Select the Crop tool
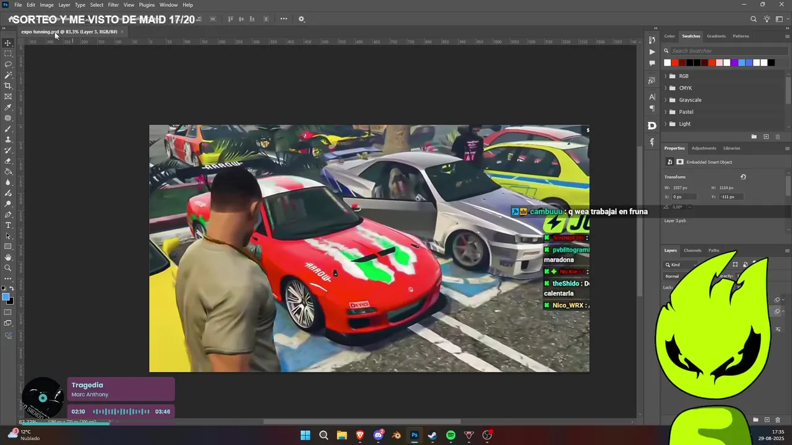The image size is (792, 445). click(x=8, y=86)
